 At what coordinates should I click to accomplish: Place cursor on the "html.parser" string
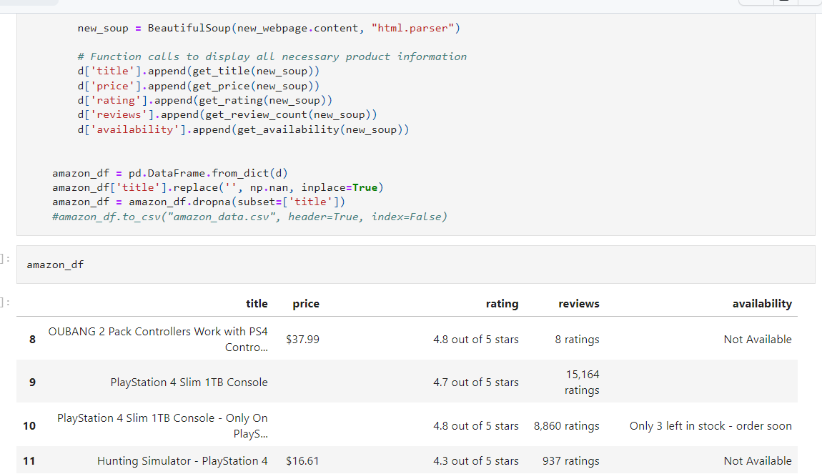tap(415, 29)
